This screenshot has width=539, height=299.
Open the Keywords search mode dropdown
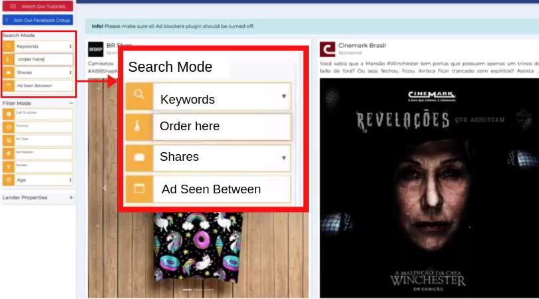(44, 46)
